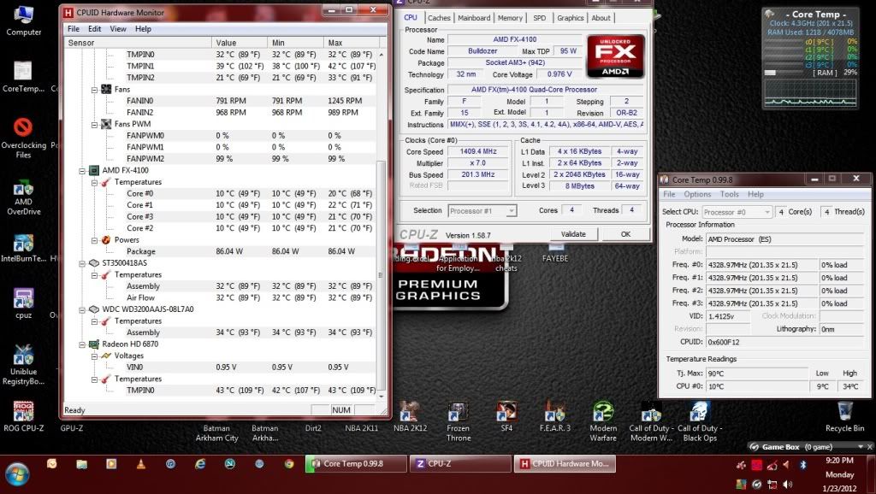The width and height of the screenshot is (876, 494).
Task: Click the Game Box logo icon
Action: [755, 446]
